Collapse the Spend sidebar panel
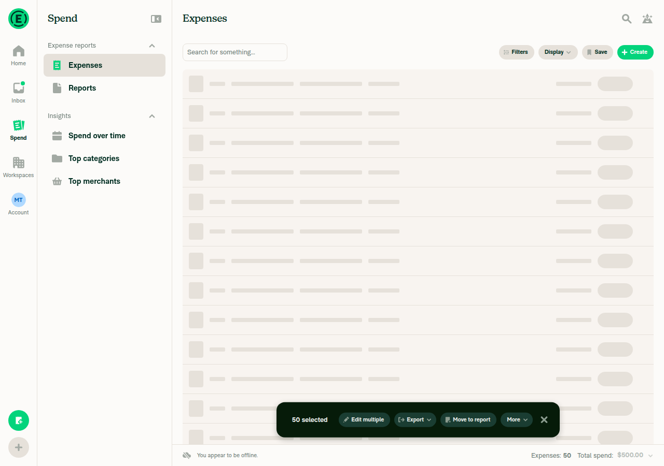The image size is (664, 466). [x=156, y=19]
